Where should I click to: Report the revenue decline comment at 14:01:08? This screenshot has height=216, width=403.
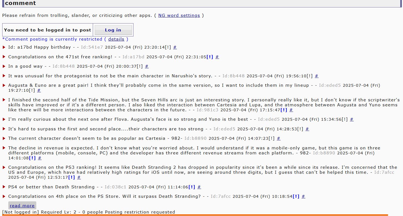[x=32, y=158]
